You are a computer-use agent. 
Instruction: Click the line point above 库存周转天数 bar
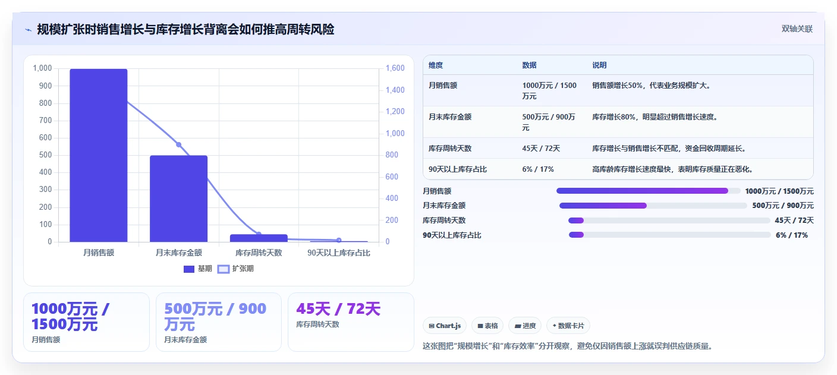[x=259, y=234]
